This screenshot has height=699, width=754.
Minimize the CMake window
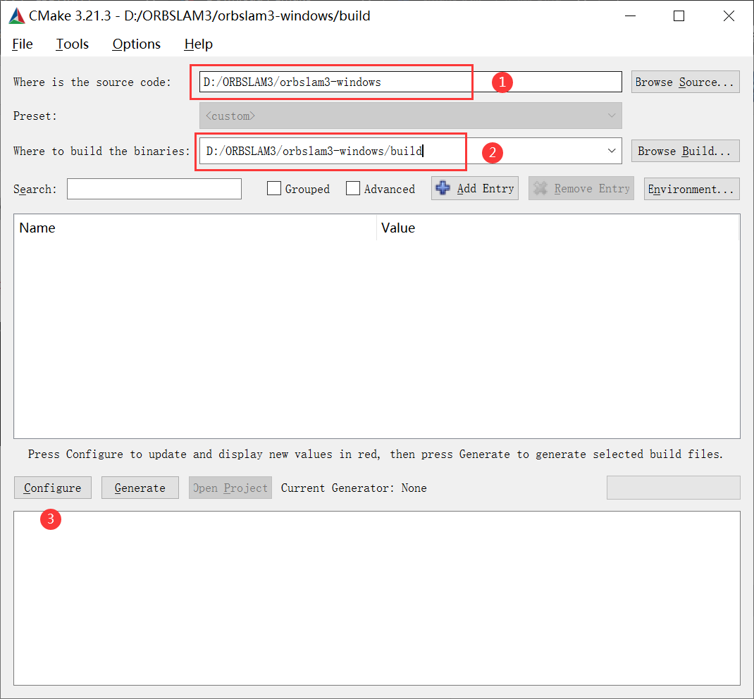(x=631, y=16)
